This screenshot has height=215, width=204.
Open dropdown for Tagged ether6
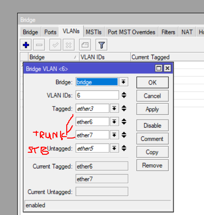click(114, 122)
